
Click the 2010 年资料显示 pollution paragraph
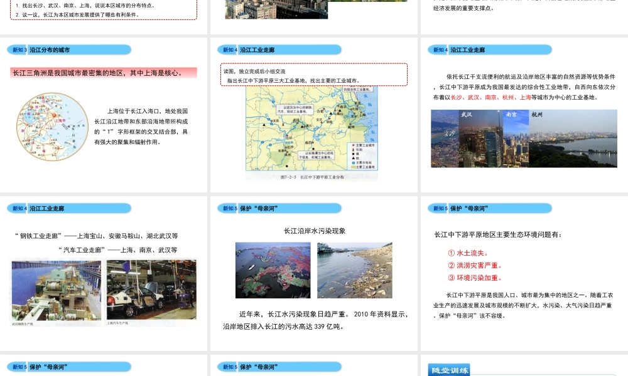tap(315, 320)
